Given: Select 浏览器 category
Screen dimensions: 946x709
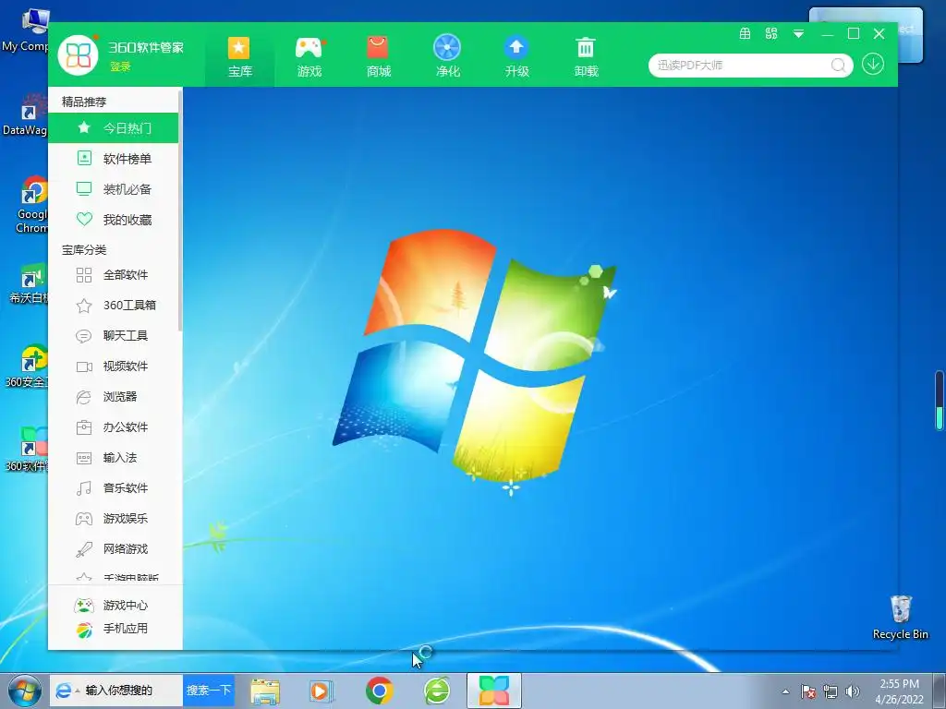Looking at the screenshot, I should pos(113,397).
